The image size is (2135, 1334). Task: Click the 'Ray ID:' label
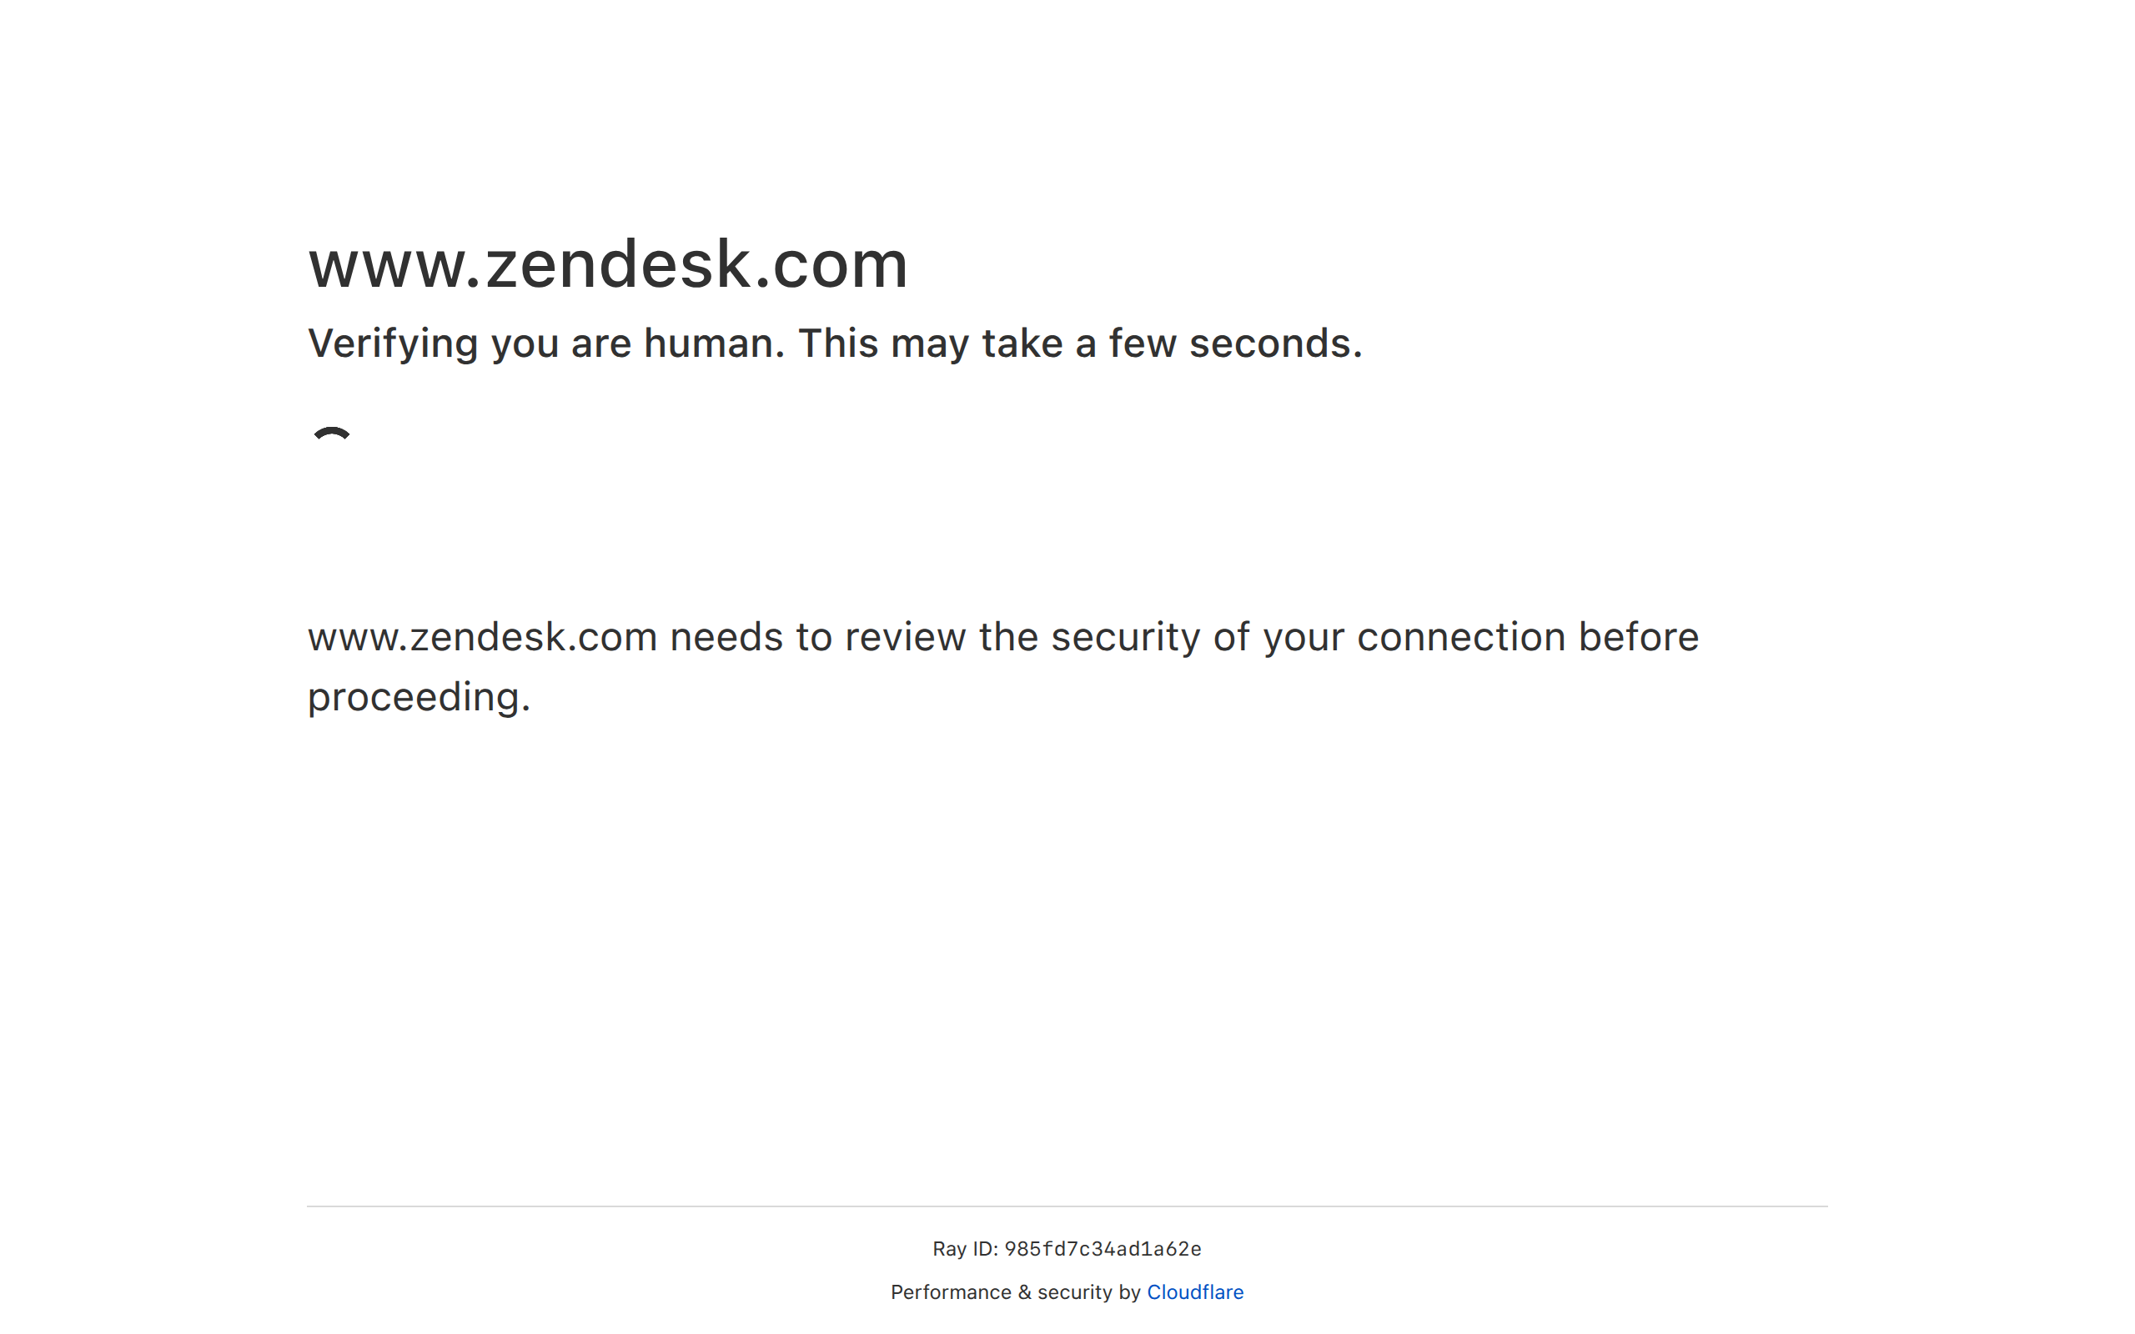tap(964, 1249)
